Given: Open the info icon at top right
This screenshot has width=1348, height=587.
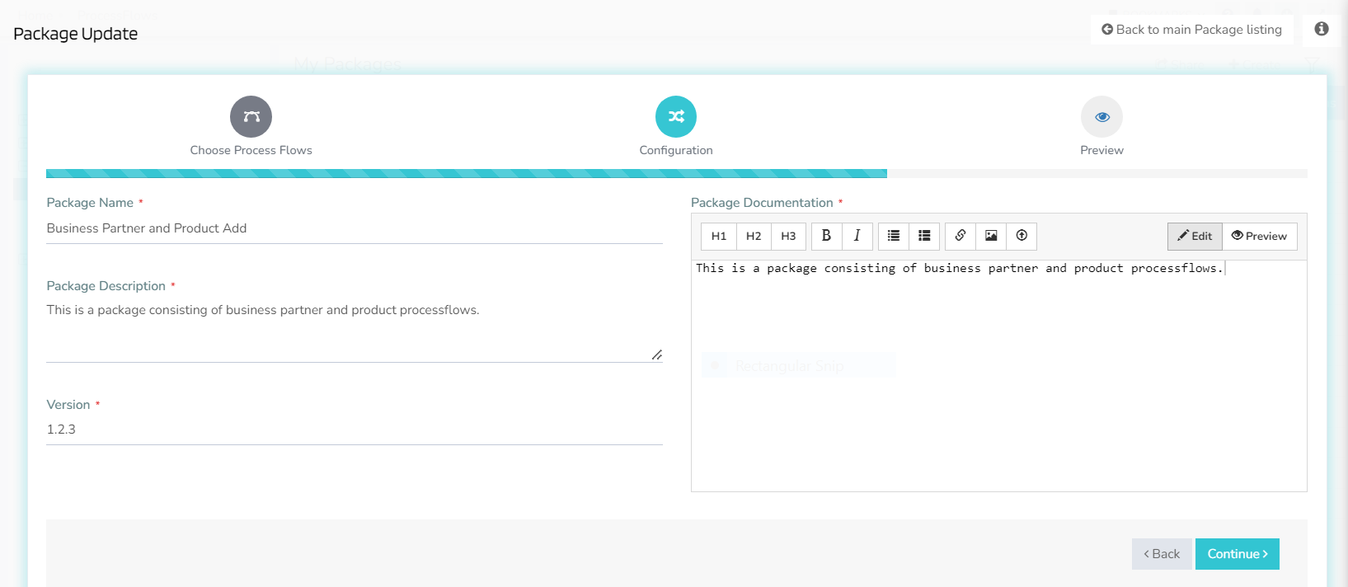Looking at the screenshot, I should (x=1321, y=30).
